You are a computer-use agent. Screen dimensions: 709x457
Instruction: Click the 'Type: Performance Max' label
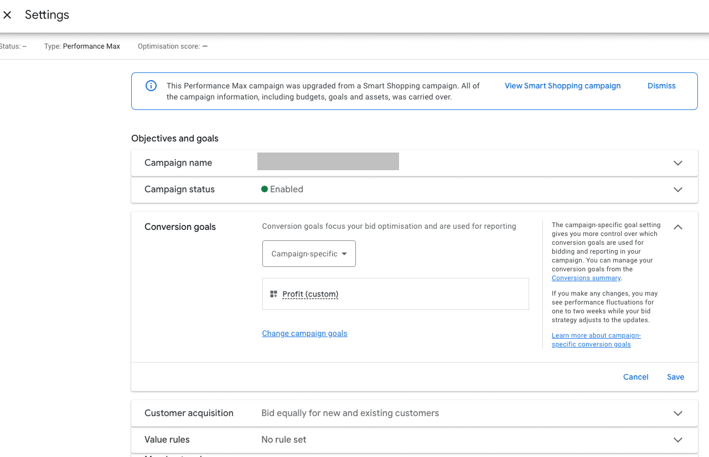82,46
